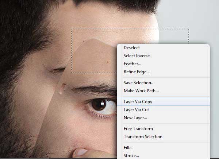The width and height of the screenshot is (219, 159).
Task: Open New Layer... from context menu
Action: tap(163, 118)
